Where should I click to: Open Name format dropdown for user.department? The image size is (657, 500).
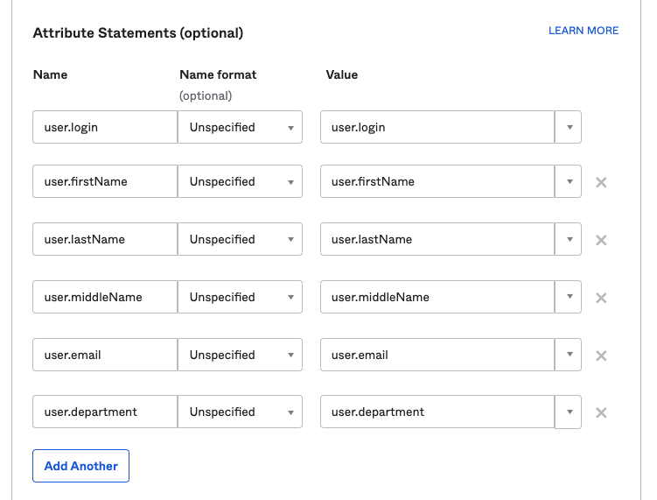(x=240, y=412)
